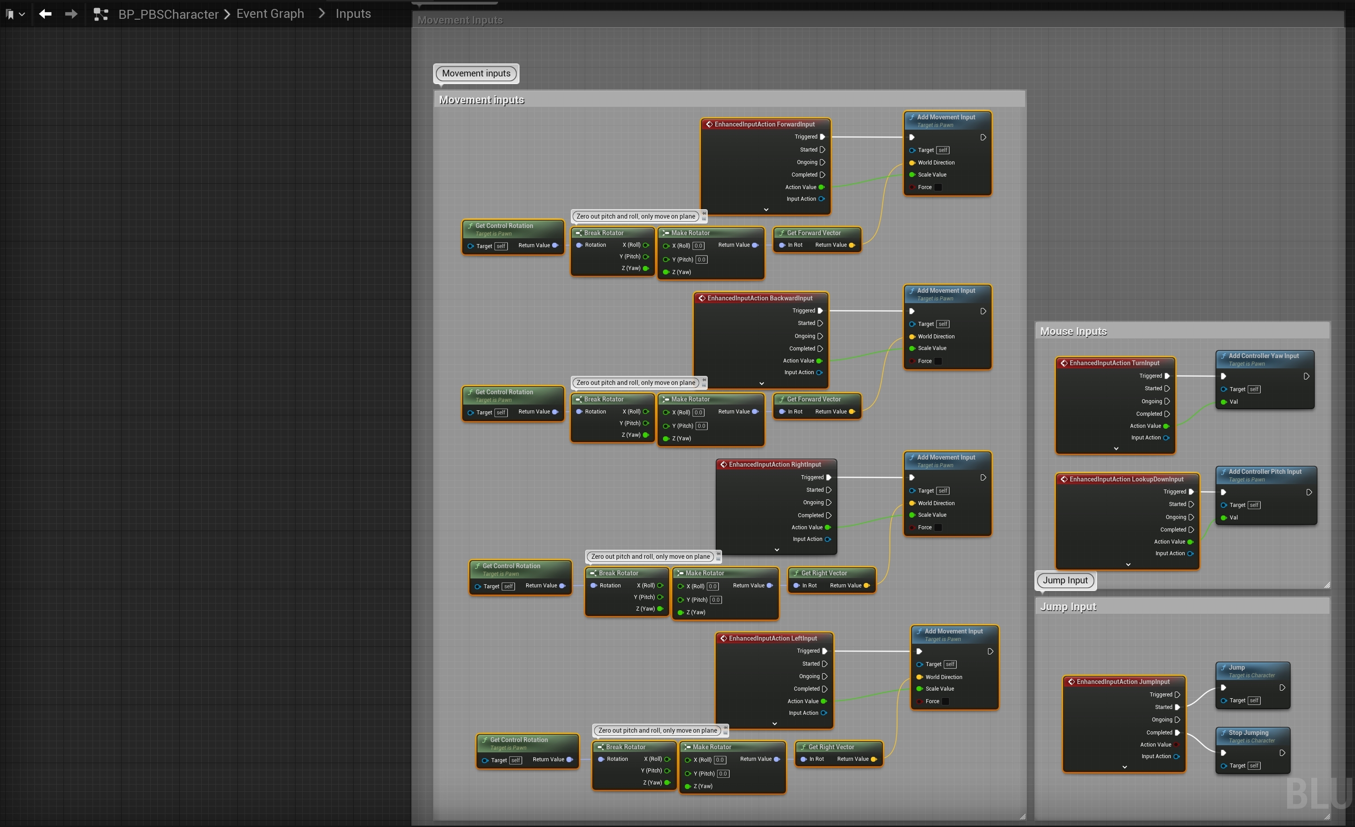The image size is (1355, 827).
Task: Click BP_PBSCharacter in the breadcrumb
Action: (168, 14)
